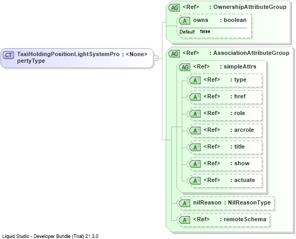Collapse the TaxiHoldingPositionLightSystemPropertyType node expander
The height and width of the screenshot is (239, 296).
(156, 58)
